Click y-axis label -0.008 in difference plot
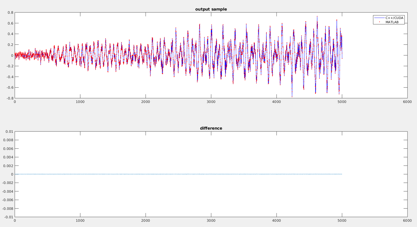This screenshot has width=417, height=227. click(x=7, y=209)
